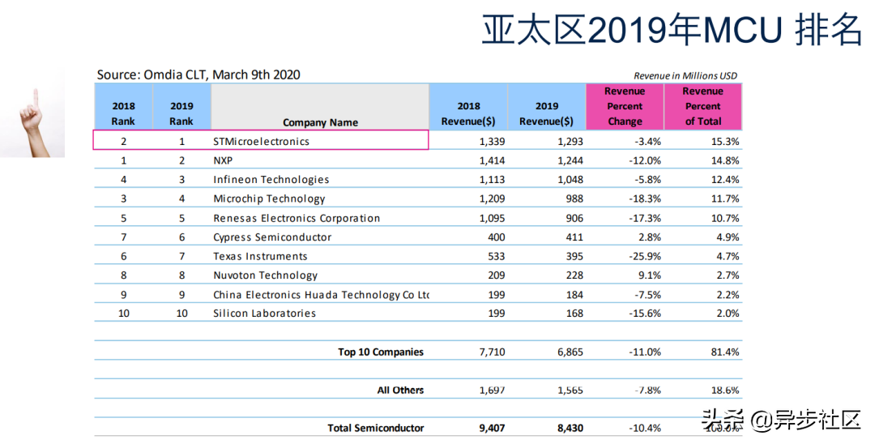Image resolution: width=875 pixels, height=444 pixels.
Task: Select the 9.1% Nuvoton change
Action: (650, 275)
